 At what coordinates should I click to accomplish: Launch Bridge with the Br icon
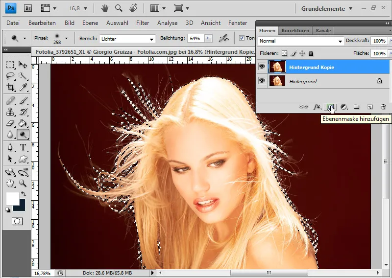[x=28, y=8]
